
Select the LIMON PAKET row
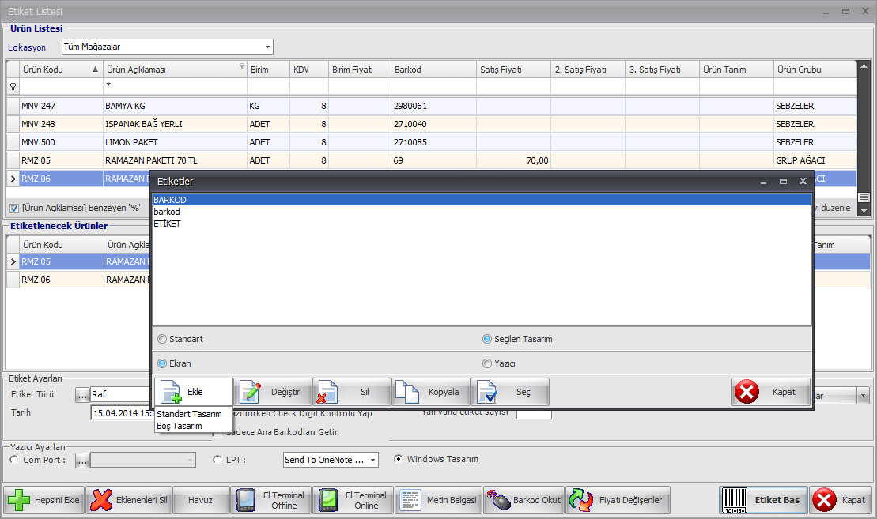pyautogui.click(x=431, y=142)
